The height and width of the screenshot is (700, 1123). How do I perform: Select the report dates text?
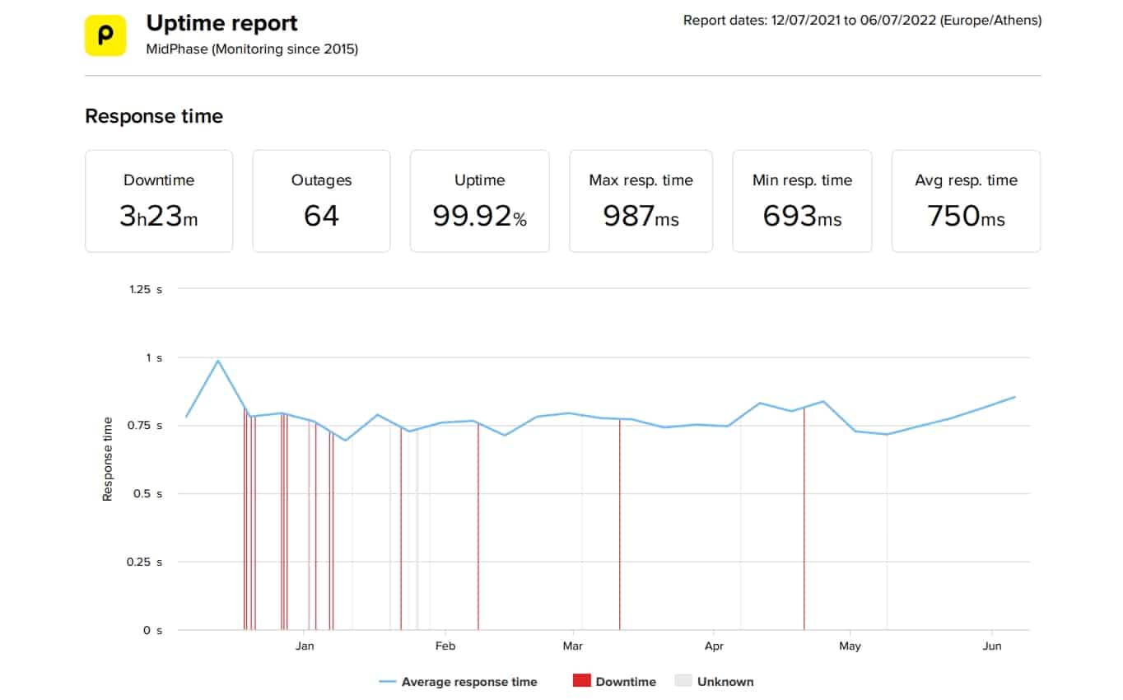point(862,21)
